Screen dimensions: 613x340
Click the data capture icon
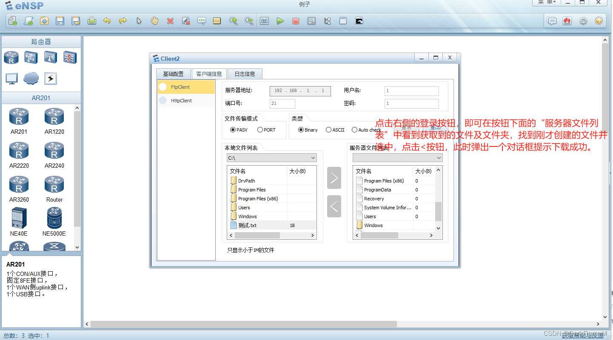coord(311,21)
